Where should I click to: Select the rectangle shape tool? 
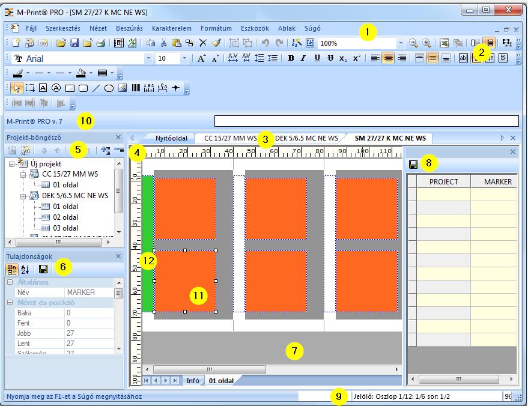[70, 88]
